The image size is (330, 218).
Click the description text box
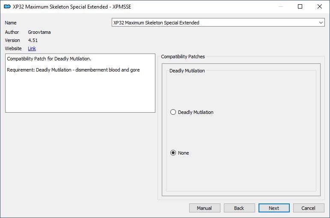point(80,83)
